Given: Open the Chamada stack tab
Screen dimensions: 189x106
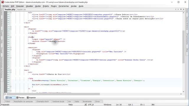Looking at the screenshot, I should pos(43,102).
